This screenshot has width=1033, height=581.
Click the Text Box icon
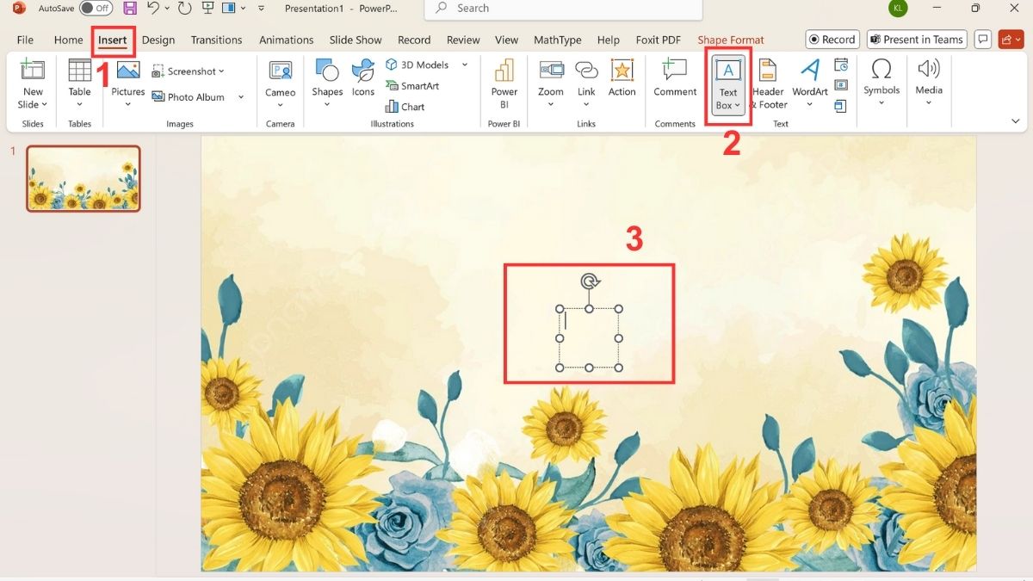click(x=728, y=71)
